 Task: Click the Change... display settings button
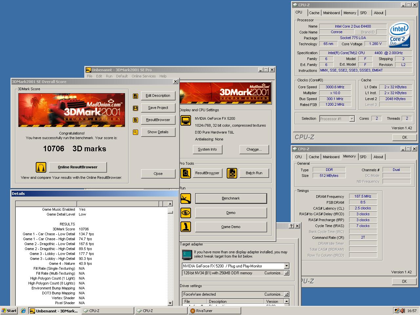pos(254,149)
